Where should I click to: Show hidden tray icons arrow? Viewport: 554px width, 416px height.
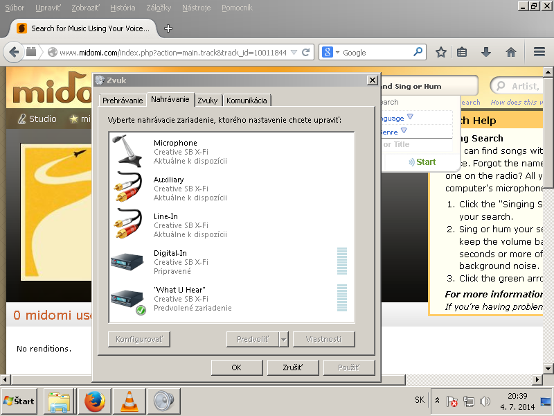[x=438, y=401]
